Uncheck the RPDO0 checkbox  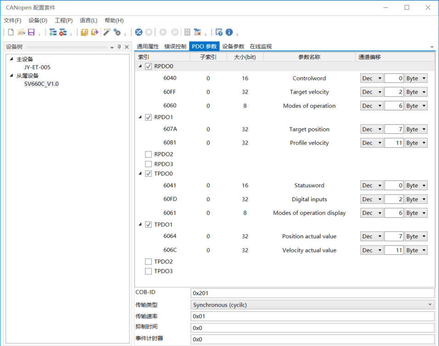(148, 66)
